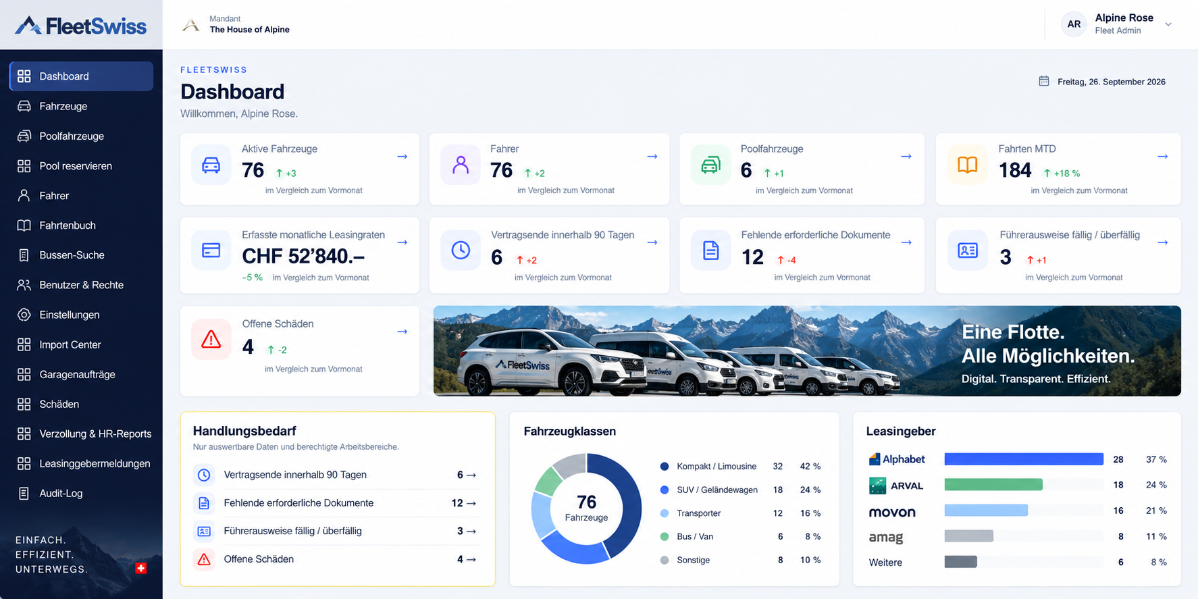Click the car icon on Aktive Fahrzeuge card
Viewport: 1198px width, 599px height.
pyautogui.click(x=211, y=165)
